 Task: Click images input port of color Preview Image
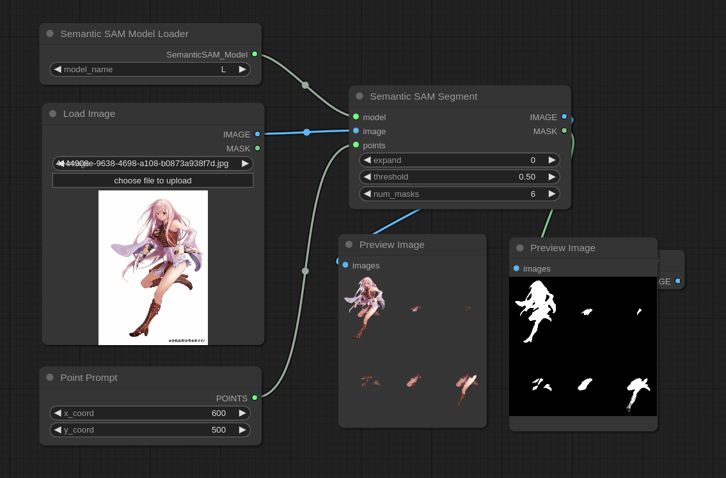coord(345,265)
